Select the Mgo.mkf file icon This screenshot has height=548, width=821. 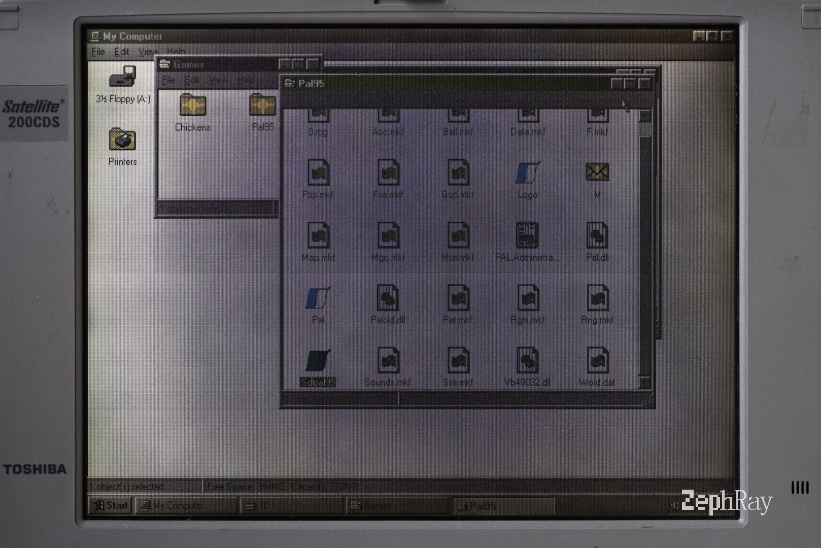388,235
